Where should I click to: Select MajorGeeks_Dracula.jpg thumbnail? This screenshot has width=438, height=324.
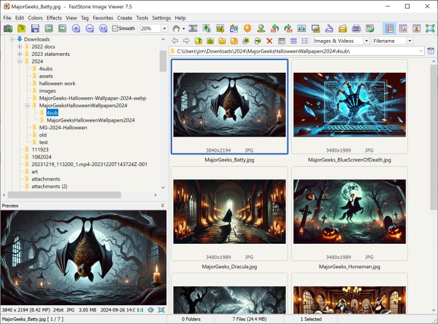pyautogui.click(x=230, y=214)
